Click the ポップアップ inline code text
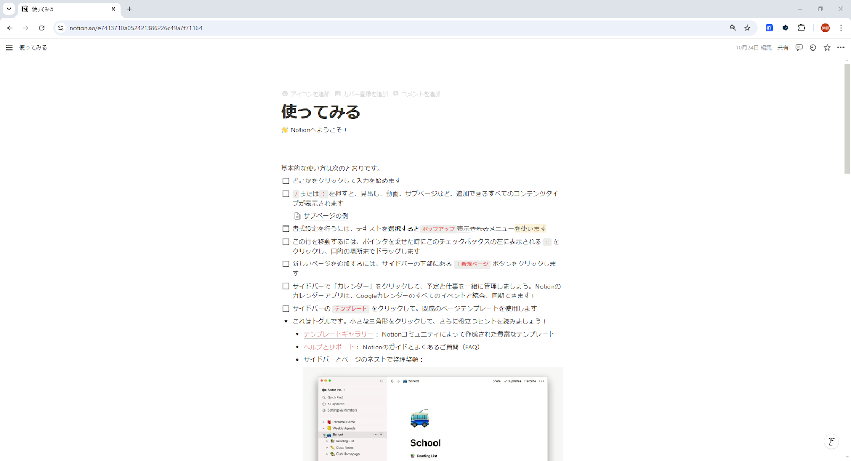 click(438, 229)
